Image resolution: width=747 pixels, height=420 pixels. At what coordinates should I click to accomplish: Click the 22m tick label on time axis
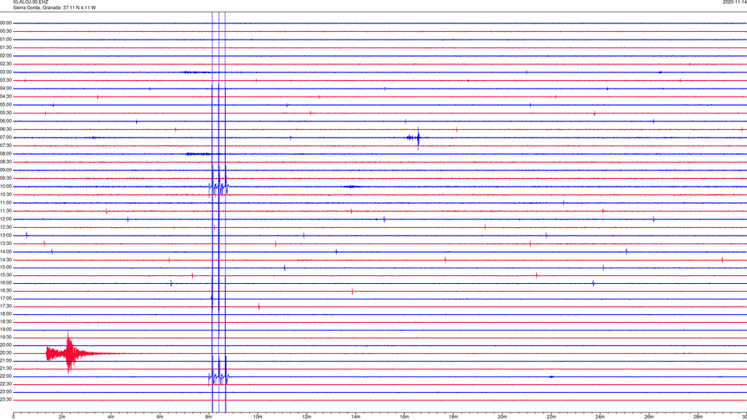click(x=551, y=417)
